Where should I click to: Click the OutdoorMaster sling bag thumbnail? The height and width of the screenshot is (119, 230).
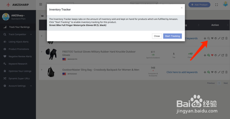pos(51,72)
